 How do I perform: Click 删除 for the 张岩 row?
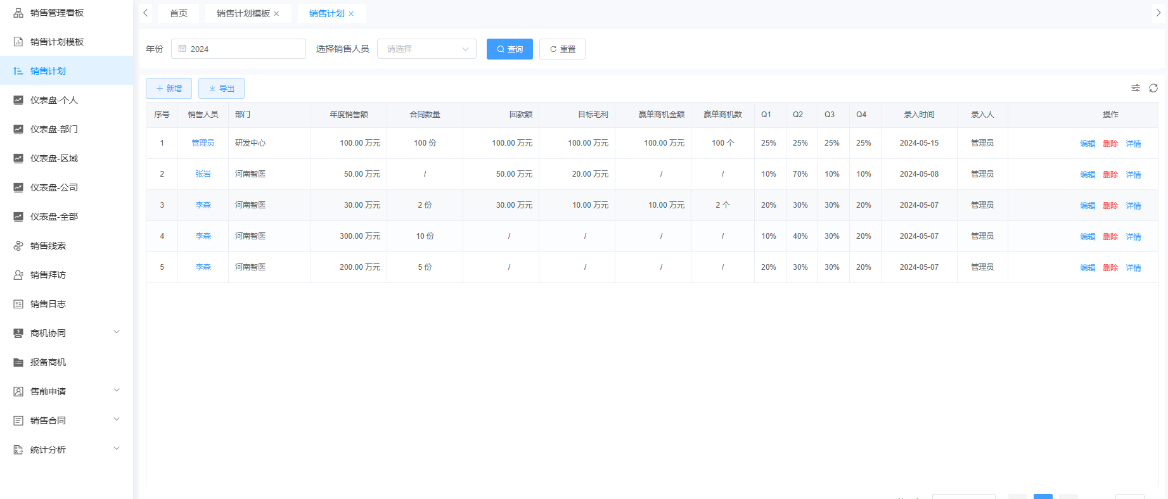pos(1110,174)
